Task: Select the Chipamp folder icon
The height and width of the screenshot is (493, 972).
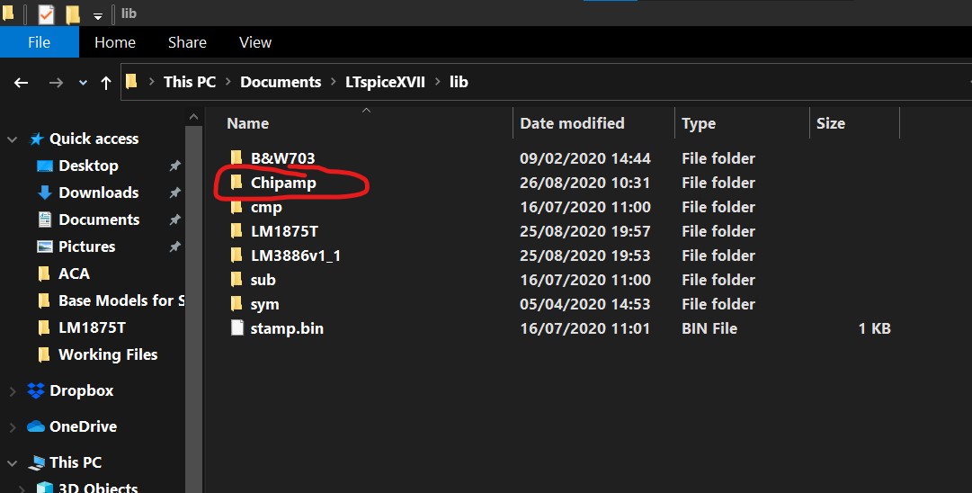Action: [236, 182]
